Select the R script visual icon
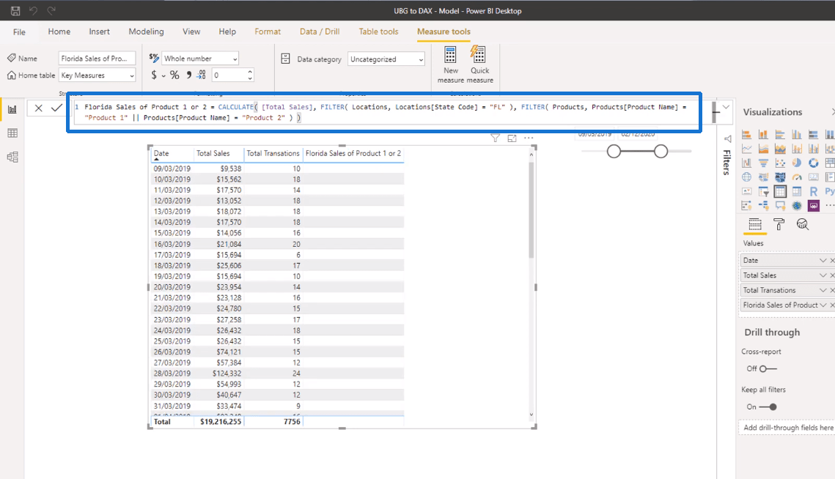This screenshot has width=835, height=479. pos(813,192)
